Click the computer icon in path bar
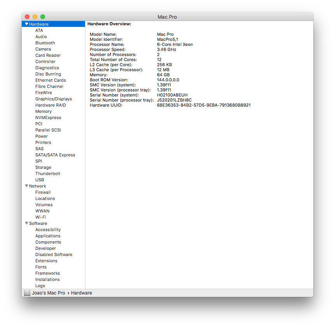Image resolution: width=335 pixels, height=328 pixels. click(x=27, y=293)
